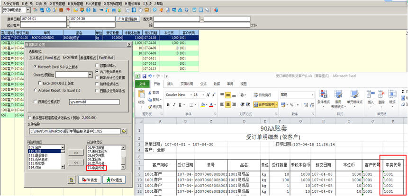
Task: Select Microsoft Excel 5.0 以上版本 radio button
Action: (36, 67)
